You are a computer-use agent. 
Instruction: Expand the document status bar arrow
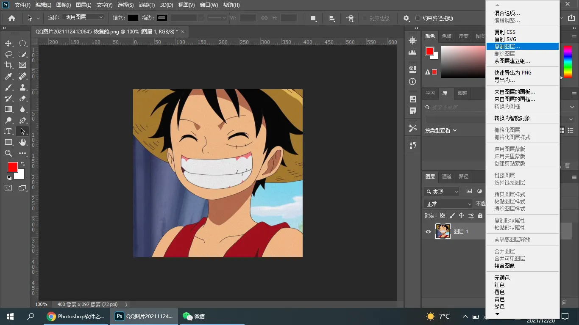tap(126, 304)
